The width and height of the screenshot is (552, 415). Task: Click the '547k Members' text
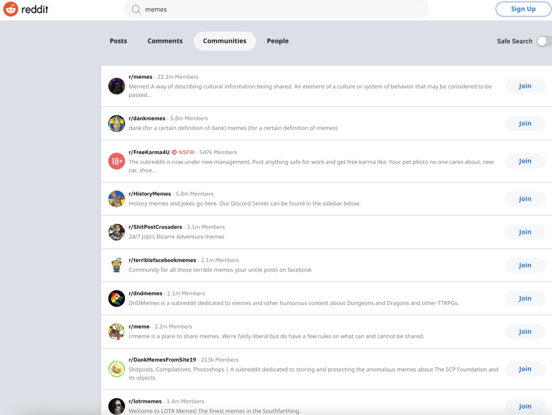pyautogui.click(x=218, y=152)
